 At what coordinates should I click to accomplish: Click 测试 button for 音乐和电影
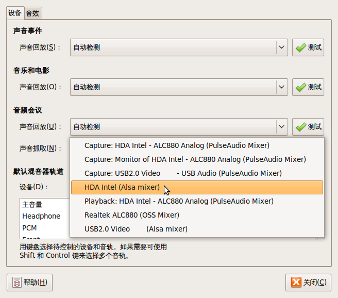pos(308,87)
